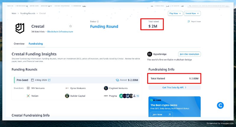236x127 pixels.
Task: Click the Pre-Seed round label
Action: tap(22, 80)
